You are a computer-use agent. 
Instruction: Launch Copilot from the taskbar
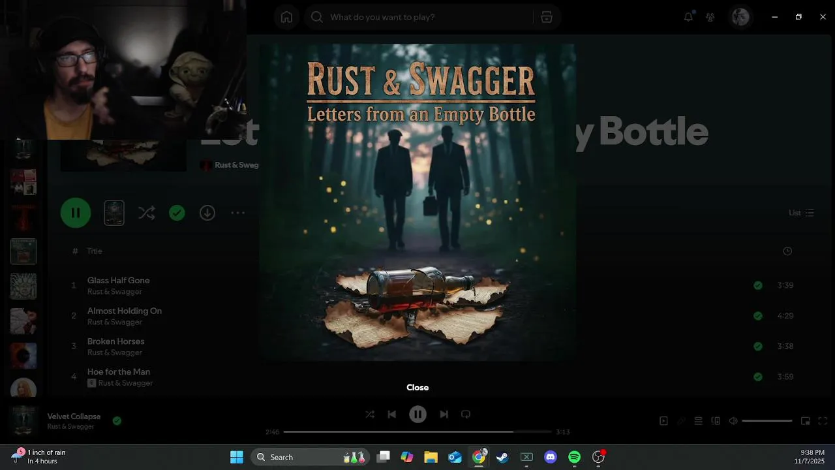coord(407,457)
